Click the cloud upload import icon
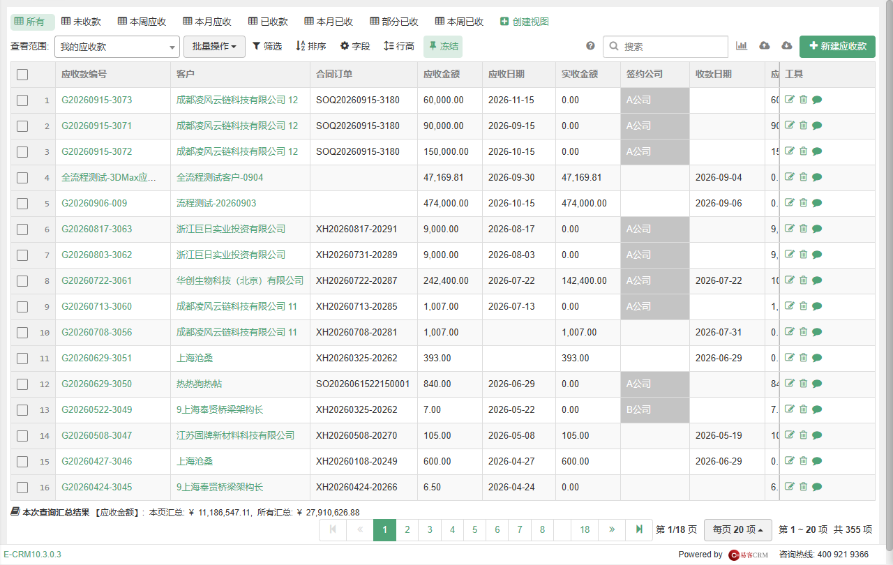Viewport: 893px width, 565px height. pyautogui.click(x=765, y=46)
